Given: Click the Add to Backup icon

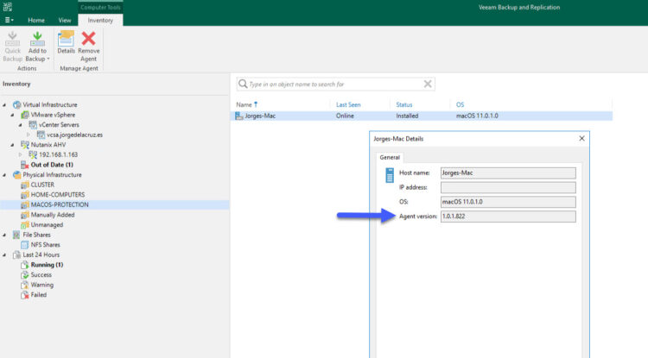Looking at the screenshot, I should [37, 38].
